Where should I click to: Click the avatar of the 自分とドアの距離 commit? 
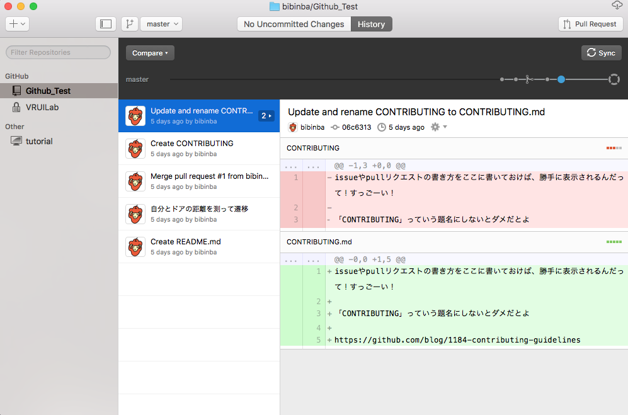(x=135, y=214)
